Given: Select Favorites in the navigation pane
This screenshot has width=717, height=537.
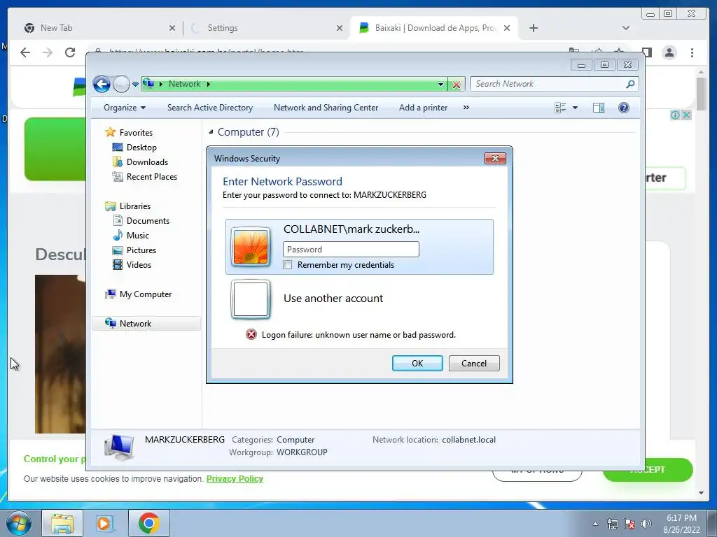Looking at the screenshot, I should pos(136,132).
